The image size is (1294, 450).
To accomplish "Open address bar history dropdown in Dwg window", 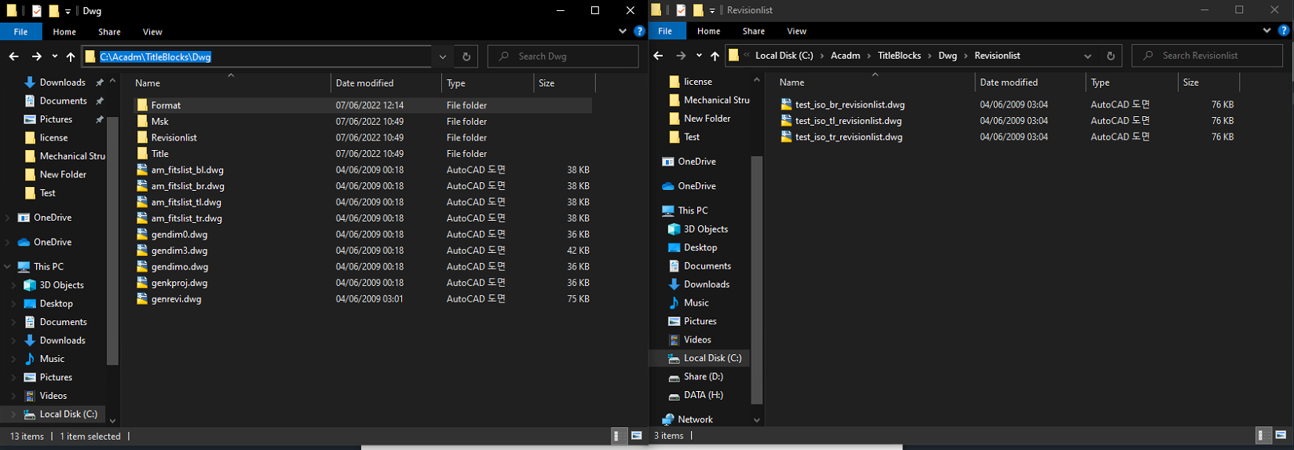I will [443, 57].
